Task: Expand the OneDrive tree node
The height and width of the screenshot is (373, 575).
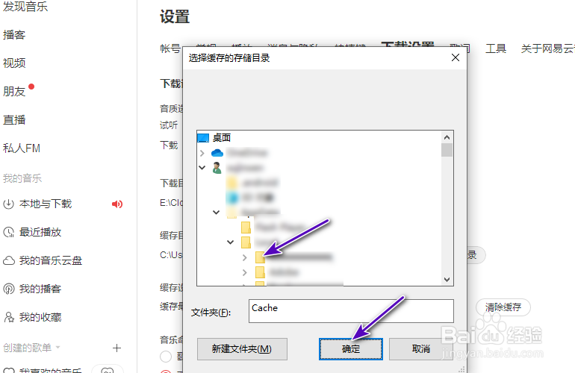Action: coord(202,152)
